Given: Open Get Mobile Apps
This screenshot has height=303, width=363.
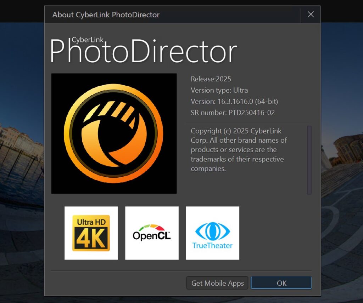Looking at the screenshot, I should click(x=217, y=283).
